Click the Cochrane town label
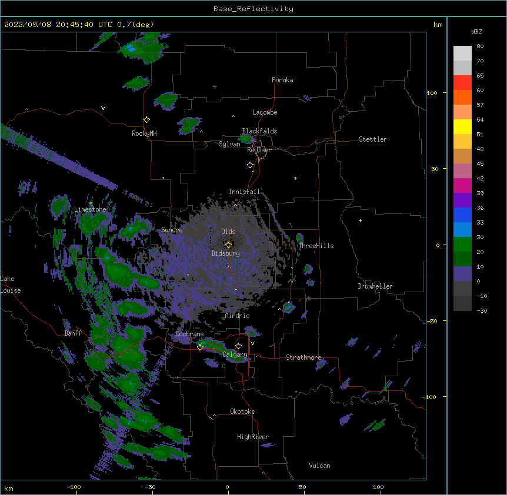 189,334
